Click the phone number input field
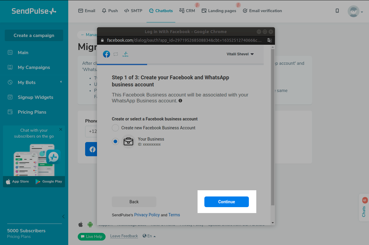The height and width of the screenshot is (245, 369). pyautogui.click(x=91, y=131)
